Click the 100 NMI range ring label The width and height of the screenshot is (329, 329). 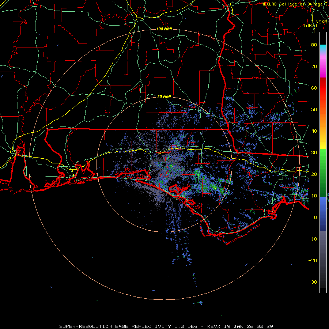(164, 29)
